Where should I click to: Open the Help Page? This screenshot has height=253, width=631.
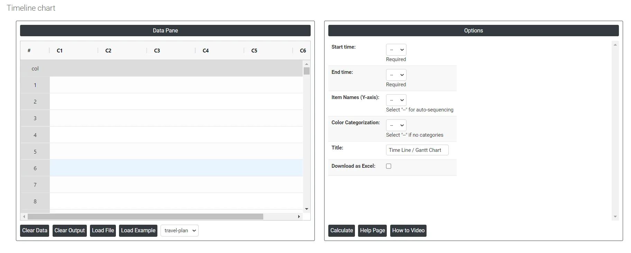coord(372,231)
